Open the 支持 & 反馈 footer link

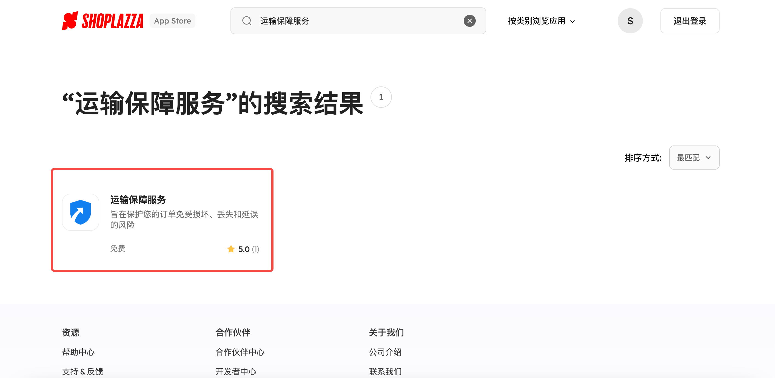tap(82, 371)
